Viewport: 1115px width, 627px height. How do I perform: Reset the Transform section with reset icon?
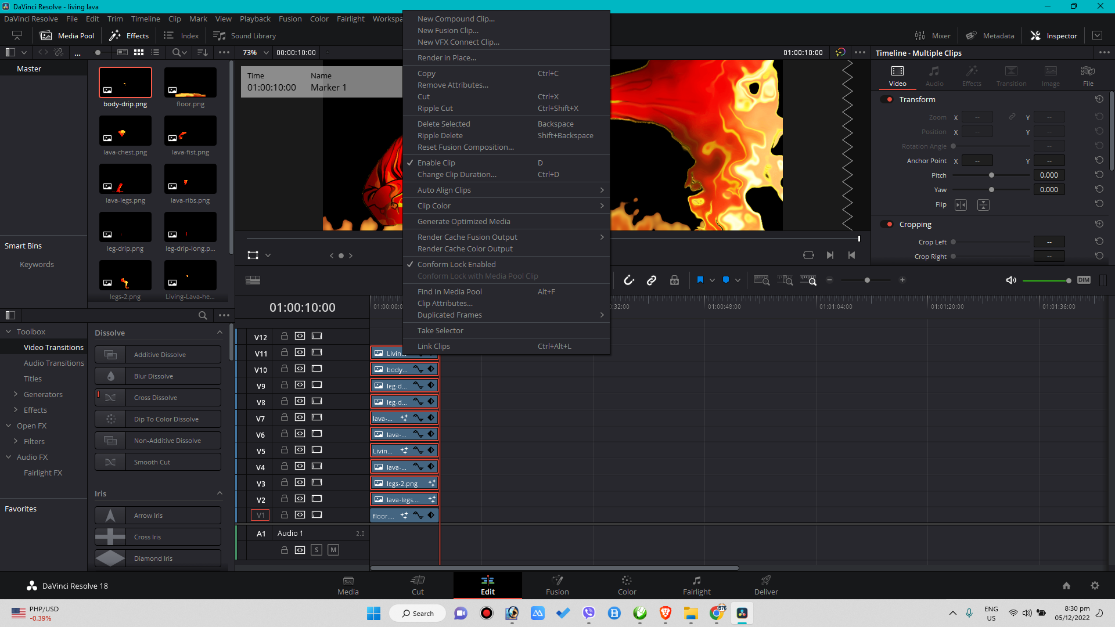point(1099,99)
